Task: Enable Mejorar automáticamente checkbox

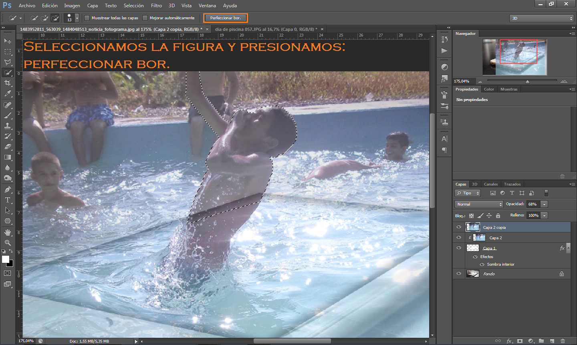Action: (145, 18)
